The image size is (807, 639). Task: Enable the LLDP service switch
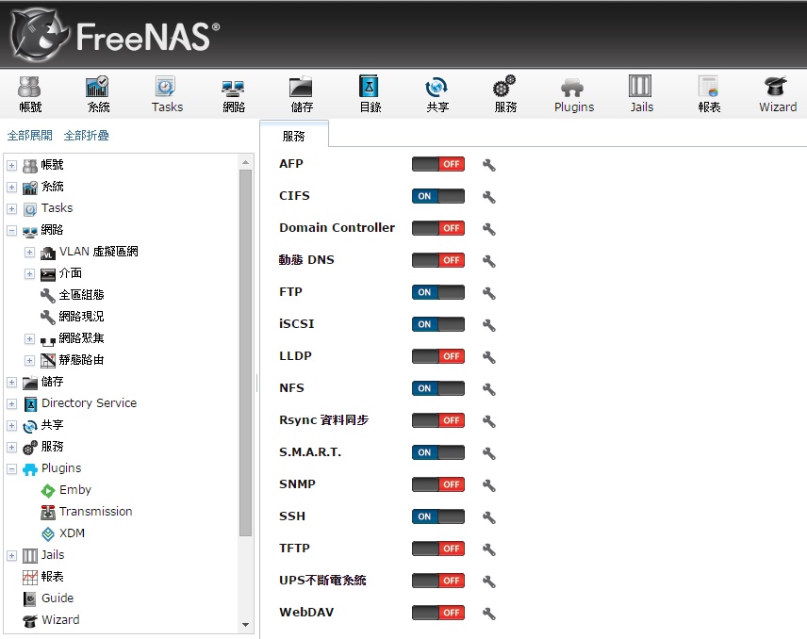(438, 356)
